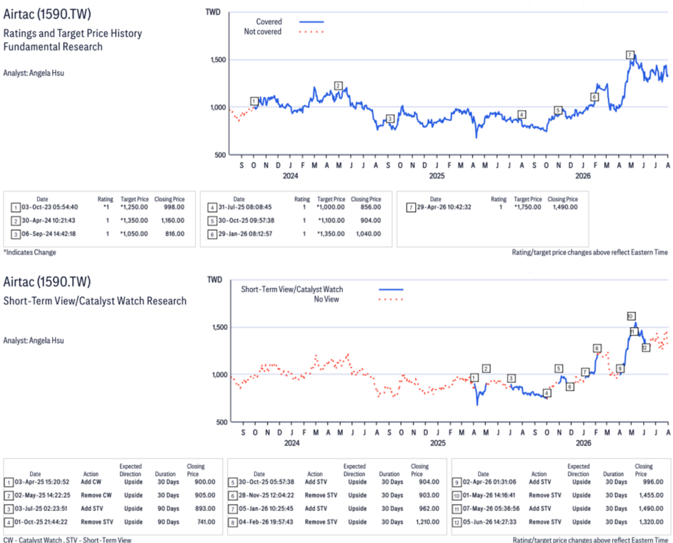Select the date "04-Feb-26 19:57:43"
The height and width of the screenshot is (543, 673).
(266, 522)
